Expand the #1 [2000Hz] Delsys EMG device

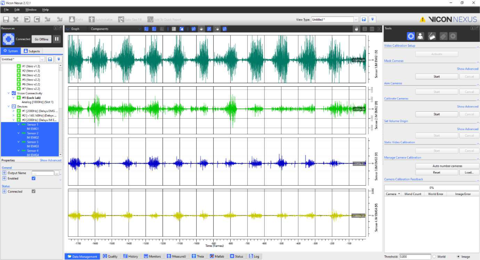click(x=14, y=111)
